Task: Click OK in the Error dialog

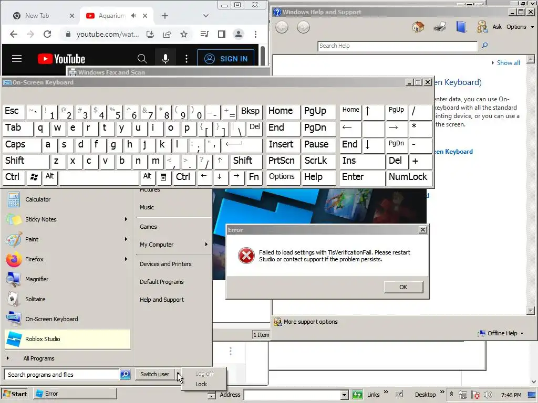Action: 403,287
